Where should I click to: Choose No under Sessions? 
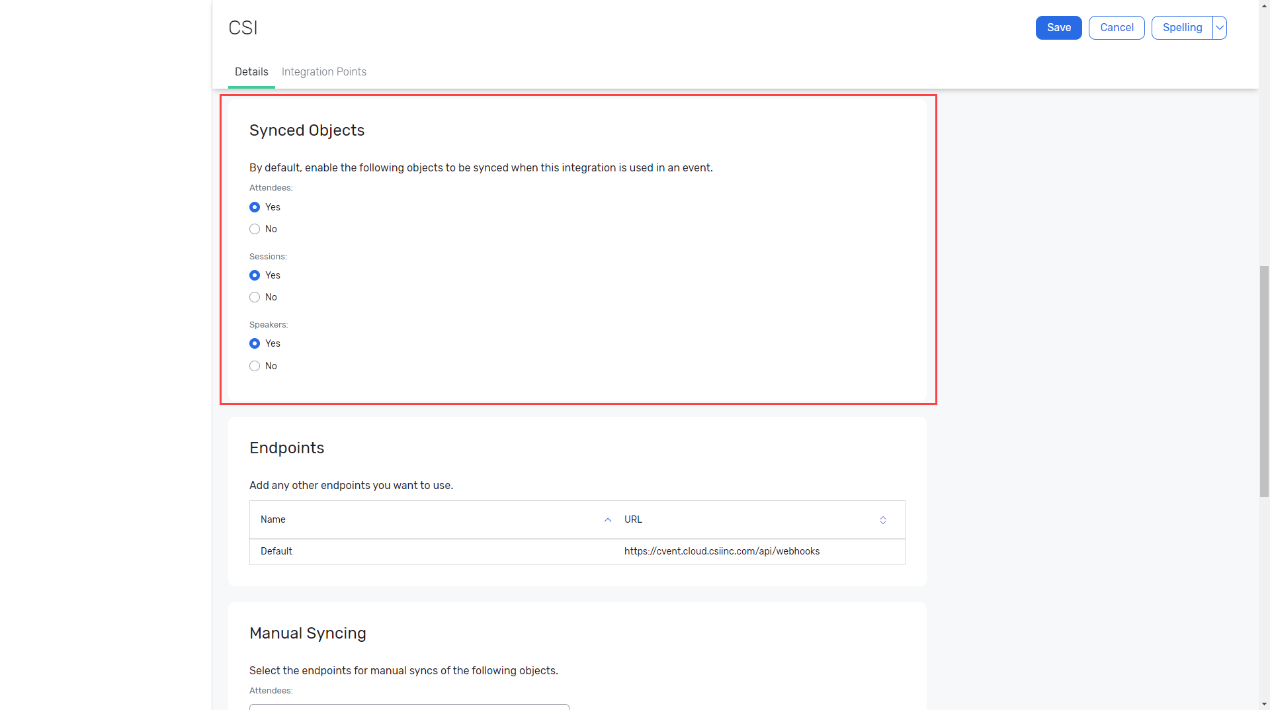pyautogui.click(x=255, y=297)
